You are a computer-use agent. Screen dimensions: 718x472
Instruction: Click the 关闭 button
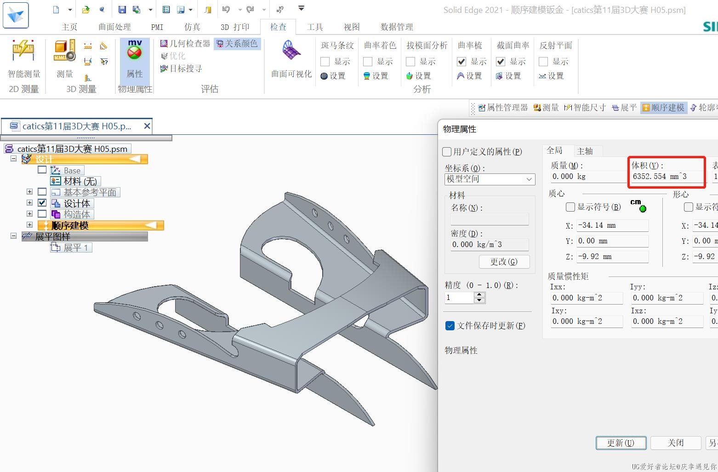[676, 443]
